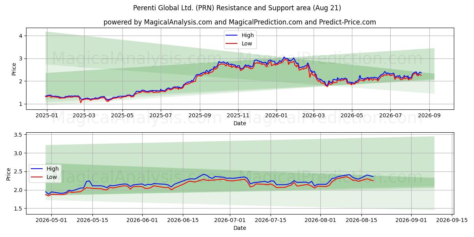Click the '3.5' y-axis tick of bottom chart

[x=19, y=135]
